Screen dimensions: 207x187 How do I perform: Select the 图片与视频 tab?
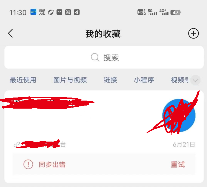70,80
